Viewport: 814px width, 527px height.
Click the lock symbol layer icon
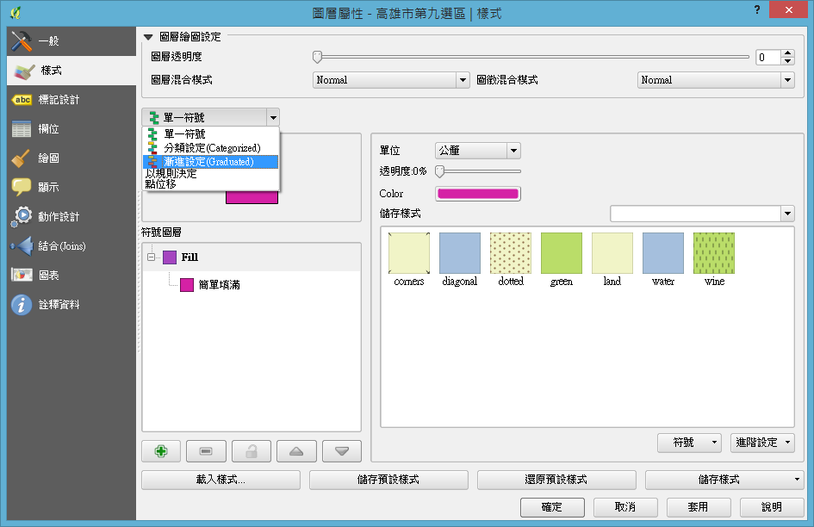point(252,451)
